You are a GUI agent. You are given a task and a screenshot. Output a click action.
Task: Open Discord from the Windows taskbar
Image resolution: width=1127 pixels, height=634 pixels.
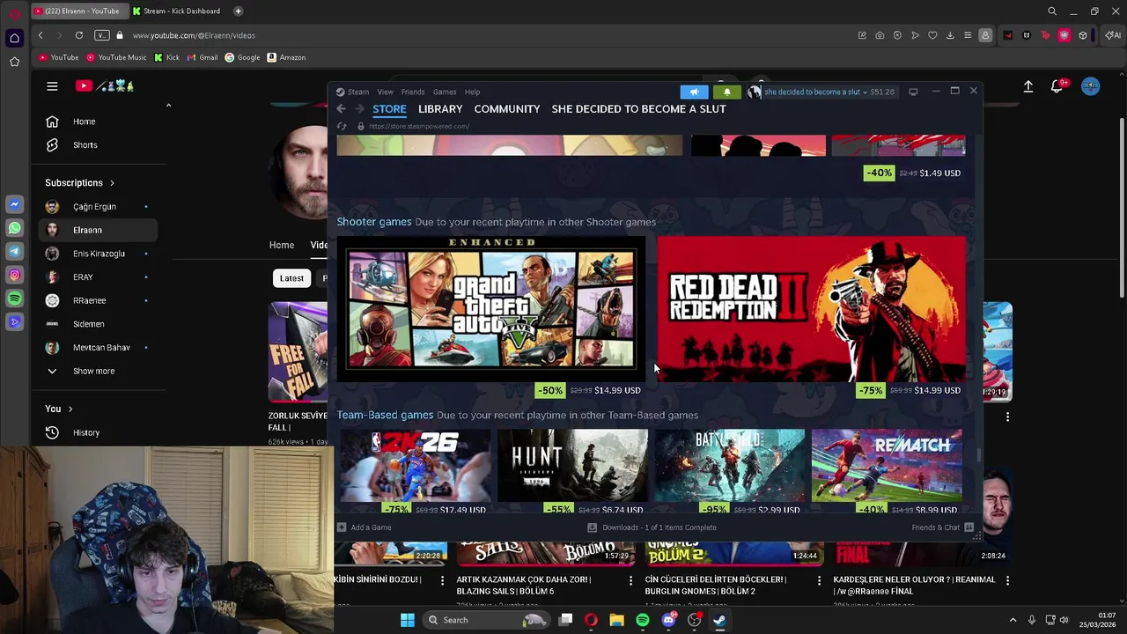668,620
